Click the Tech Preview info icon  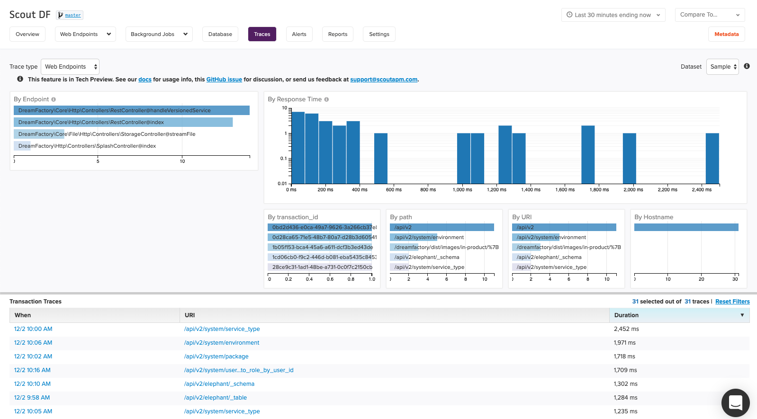coord(20,79)
